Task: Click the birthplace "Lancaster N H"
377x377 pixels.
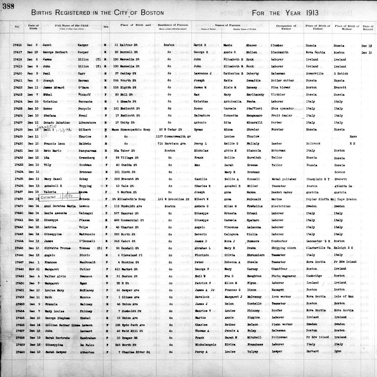Action: tap(318, 241)
